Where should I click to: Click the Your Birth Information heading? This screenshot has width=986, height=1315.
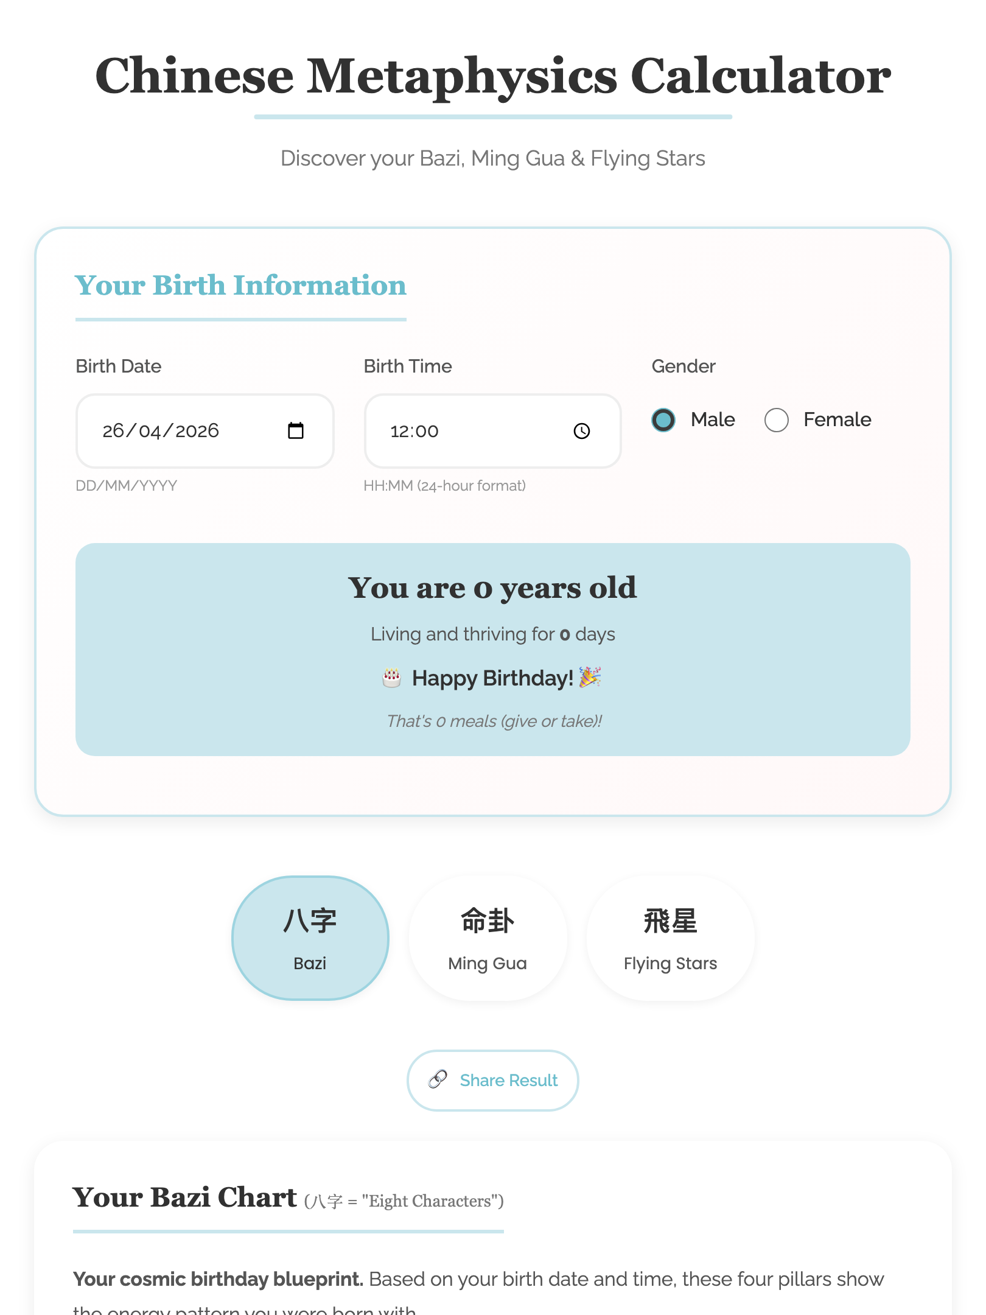click(x=240, y=285)
